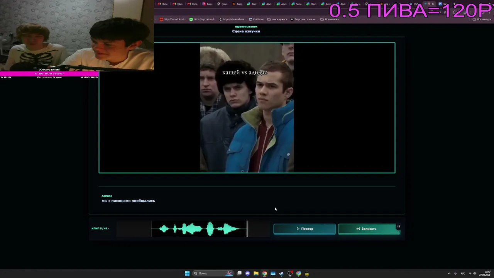
Task: Click the headphones icon beside Записать
Action: pos(399,227)
